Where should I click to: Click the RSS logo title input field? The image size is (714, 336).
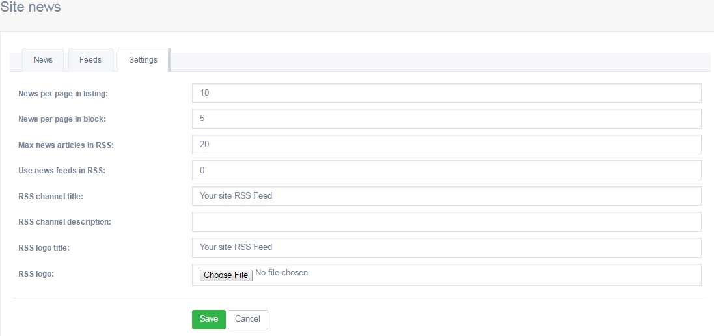point(446,247)
